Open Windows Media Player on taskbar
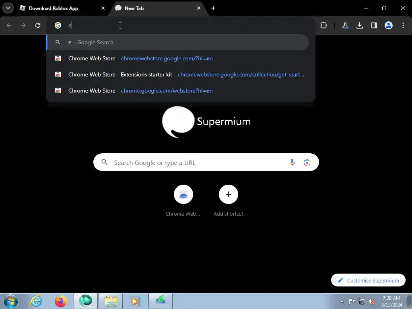The width and height of the screenshot is (412, 309). [136, 301]
